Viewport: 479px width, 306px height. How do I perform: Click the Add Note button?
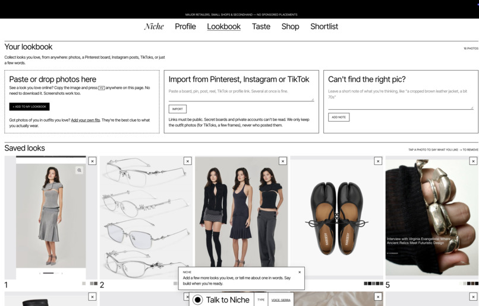[x=339, y=117]
